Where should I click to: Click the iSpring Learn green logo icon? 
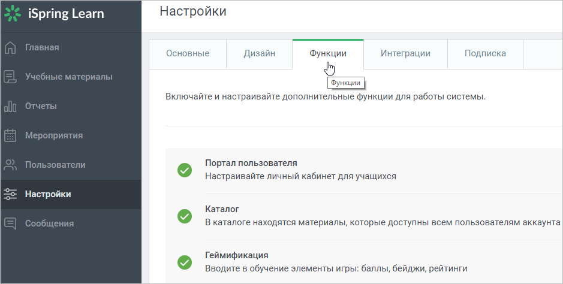[13, 13]
